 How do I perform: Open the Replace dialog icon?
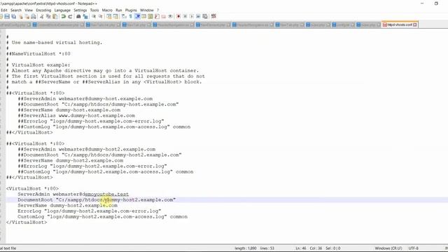pyautogui.click(x=85, y=16)
